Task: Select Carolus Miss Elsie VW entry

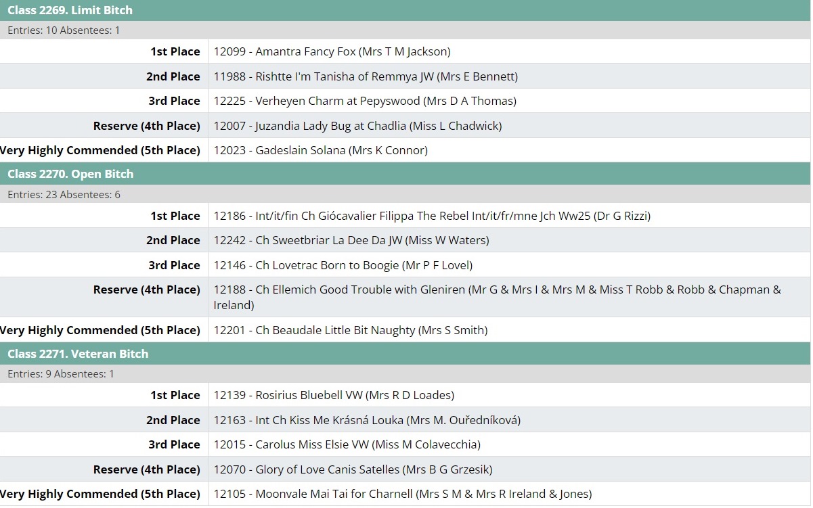Action: pos(347,444)
